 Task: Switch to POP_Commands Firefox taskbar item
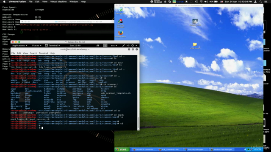[x=170, y=149]
